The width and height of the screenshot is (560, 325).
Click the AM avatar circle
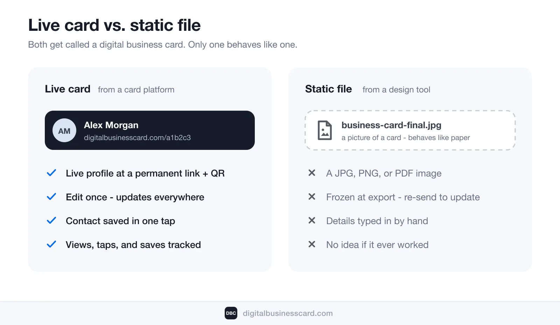[64, 130]
